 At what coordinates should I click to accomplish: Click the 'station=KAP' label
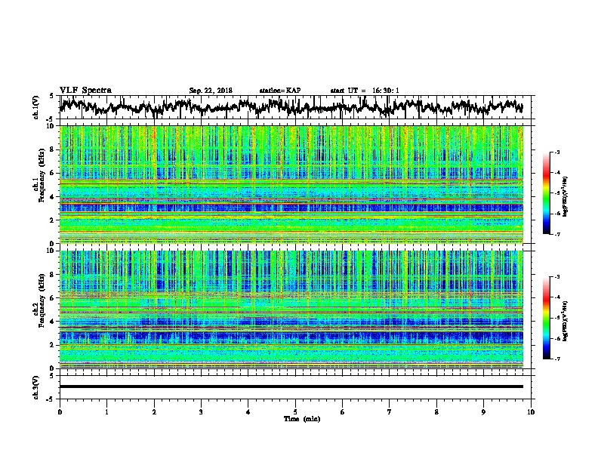pos(280,91)
